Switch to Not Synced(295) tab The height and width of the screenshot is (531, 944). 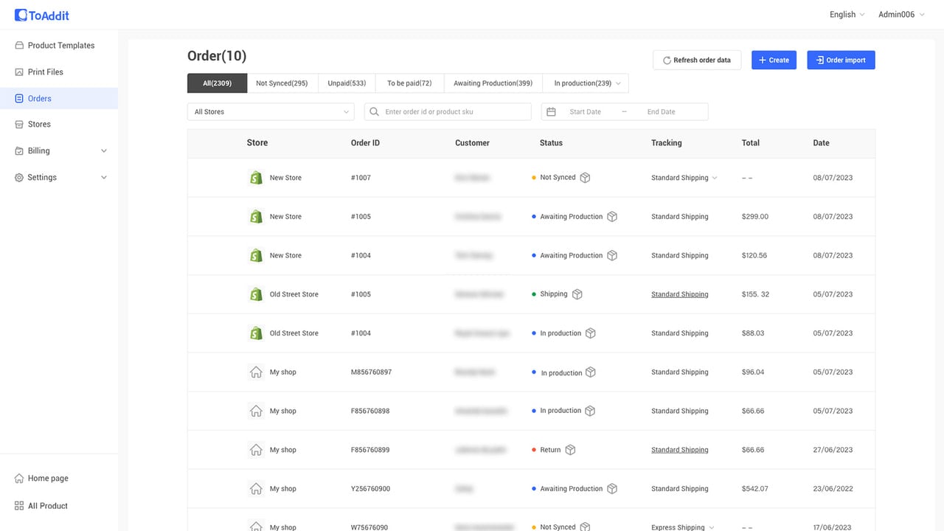[x=282, y=83]
